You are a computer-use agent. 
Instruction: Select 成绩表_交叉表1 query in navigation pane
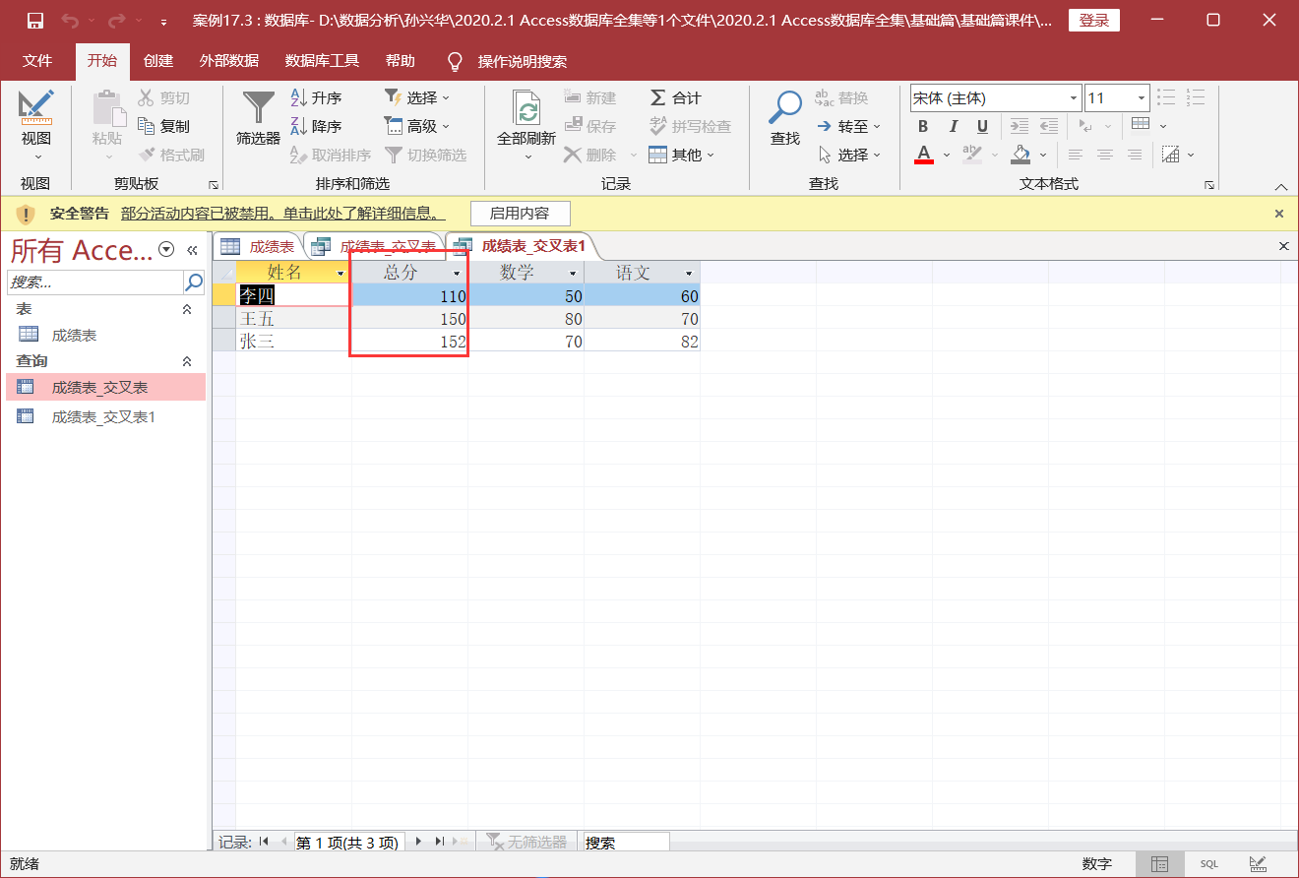coord(103,416)
